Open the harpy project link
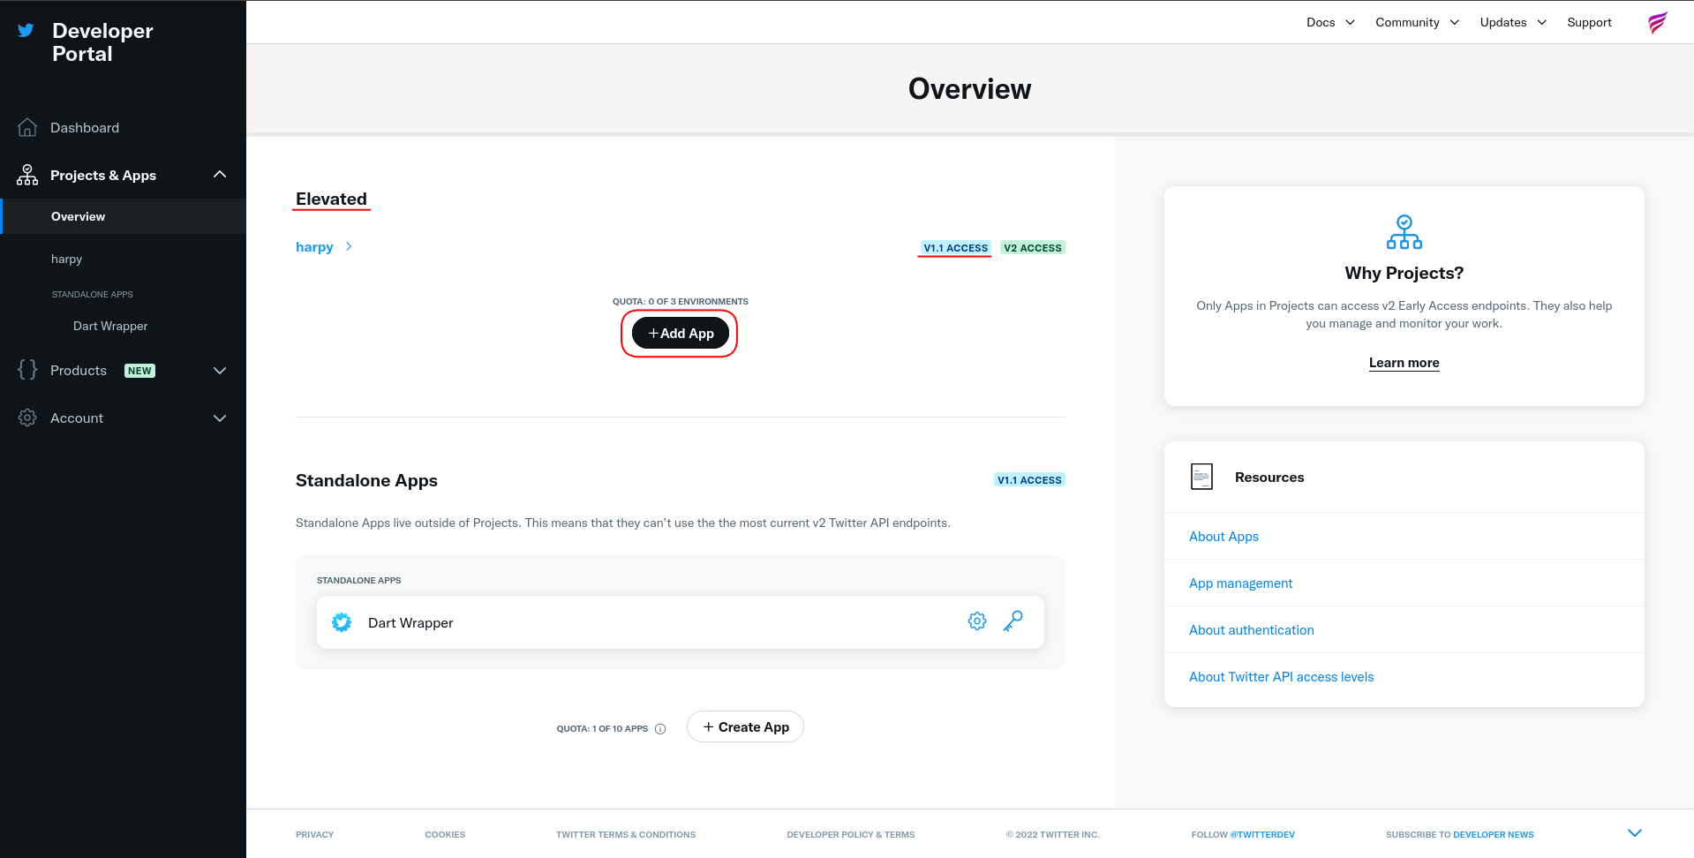Screen dimensions: 1694x858 pyautogui.click(x=314, y=247)
